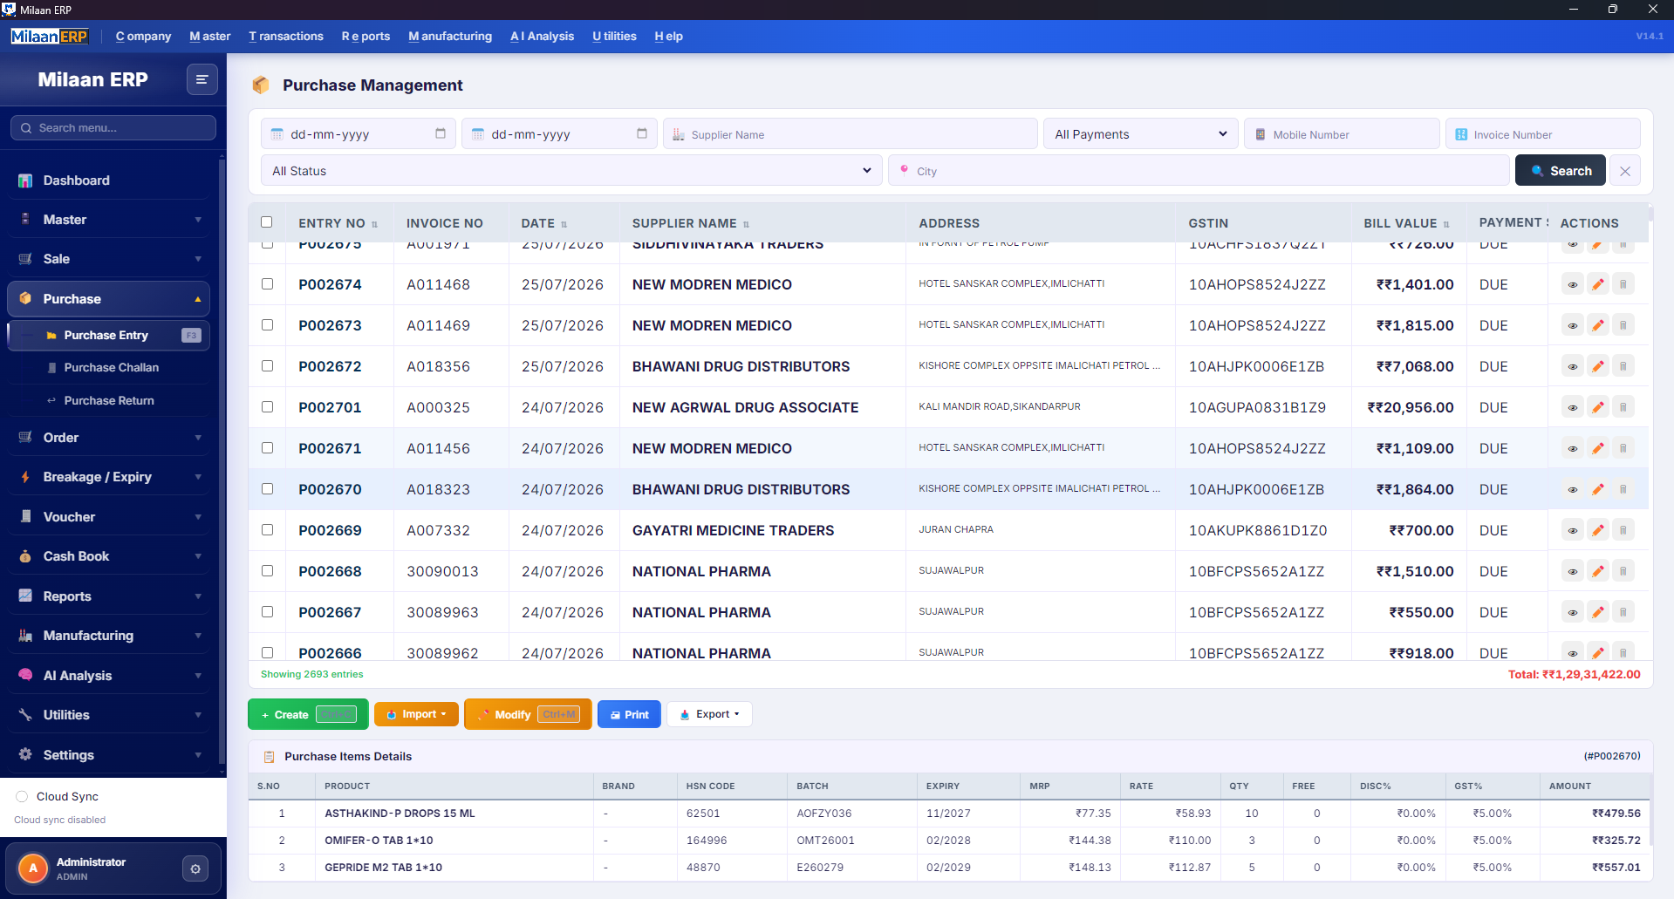
Task: Open the calendar picker of the first date field
Action: (441, 133)
